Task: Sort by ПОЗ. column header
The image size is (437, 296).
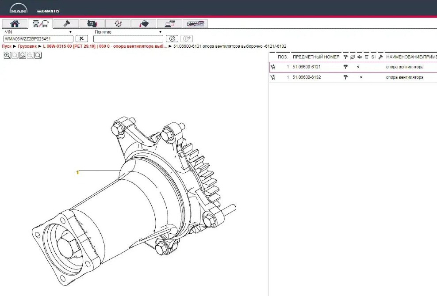Action: (x=283, y=57)
